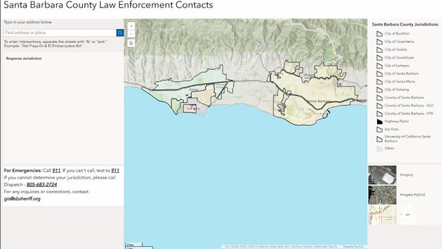This screenshot has height=249, width=442.
Task: Click the City of Buellton legend text
Action: click(397, 34)
